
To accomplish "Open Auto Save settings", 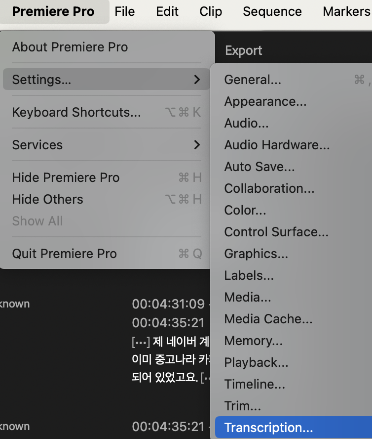I will [x=294, y=167].
